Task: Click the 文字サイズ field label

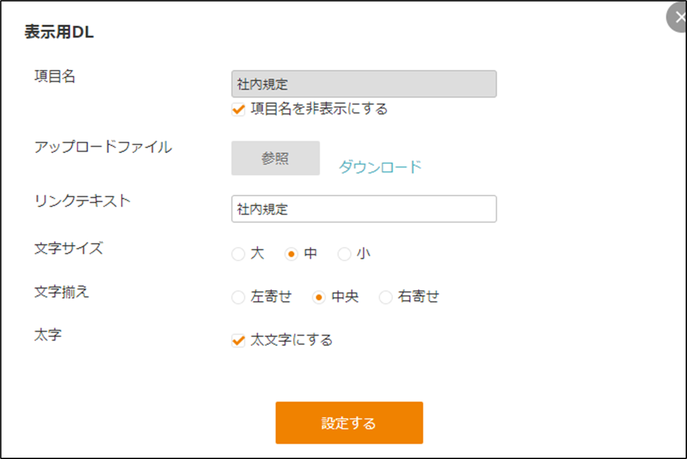Action: [69, 248]
